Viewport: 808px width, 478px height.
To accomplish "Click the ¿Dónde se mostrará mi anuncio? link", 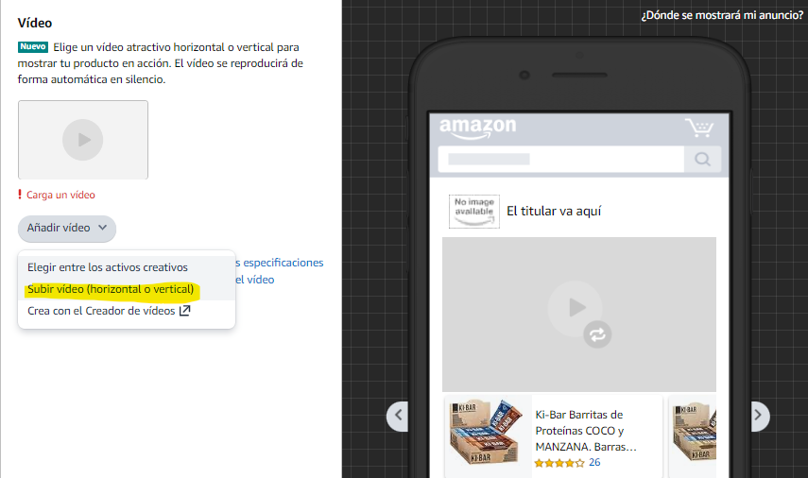I will pos(722,15).
